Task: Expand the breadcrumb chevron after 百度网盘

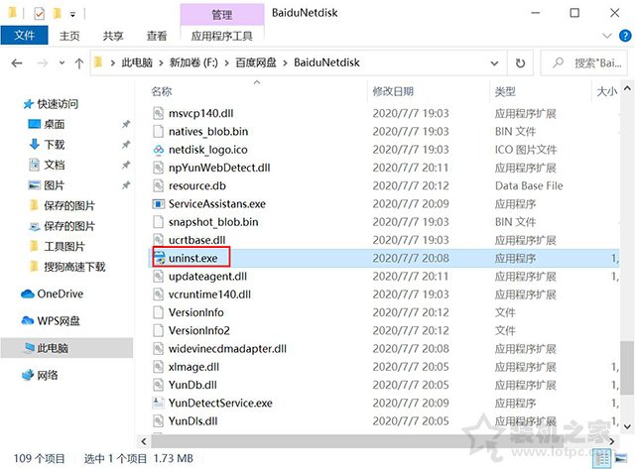Action: point(285,63)
